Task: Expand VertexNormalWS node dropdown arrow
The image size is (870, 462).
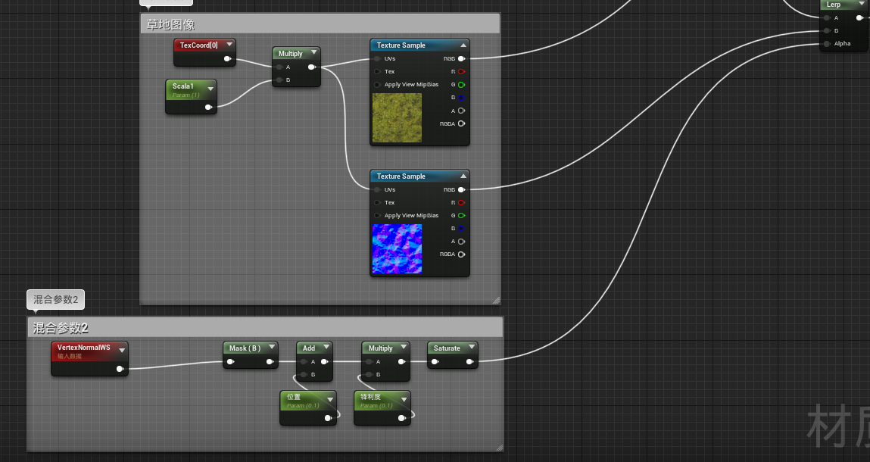Action: (121, 351)
